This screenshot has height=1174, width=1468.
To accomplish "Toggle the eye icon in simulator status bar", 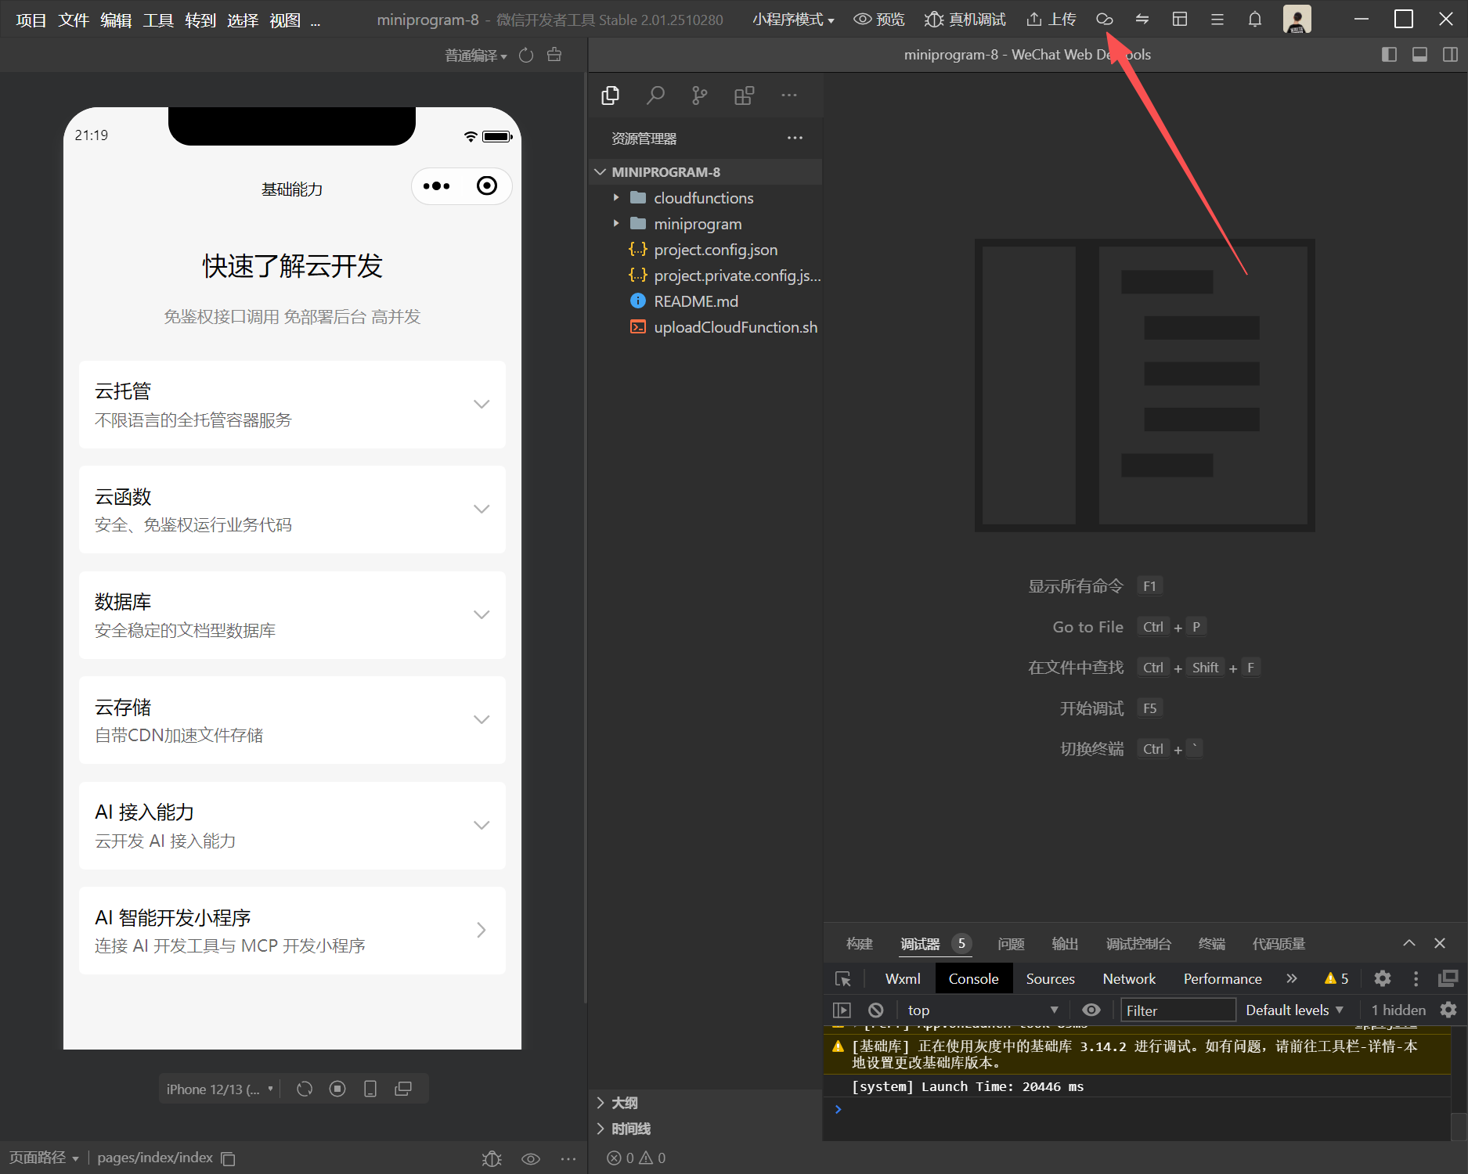I will (531, 1158).
